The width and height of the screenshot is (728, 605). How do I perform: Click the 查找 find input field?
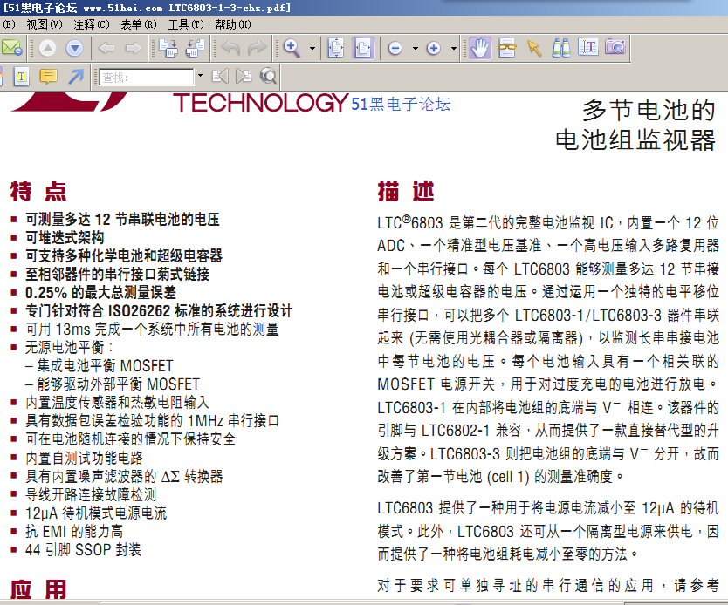click(147, 77)
